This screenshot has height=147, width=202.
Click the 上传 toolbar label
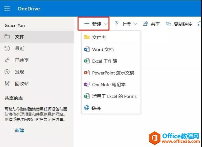[x=126, y=24]
